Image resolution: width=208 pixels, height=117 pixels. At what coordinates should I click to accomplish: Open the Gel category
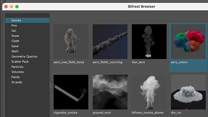click(x=27, y=31)
